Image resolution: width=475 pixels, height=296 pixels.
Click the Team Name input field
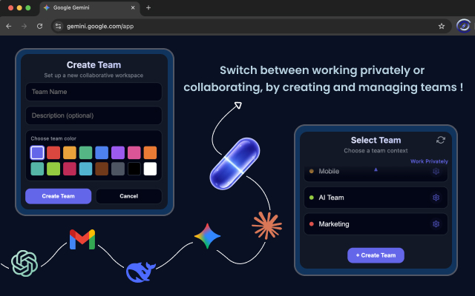click(94, 92)
